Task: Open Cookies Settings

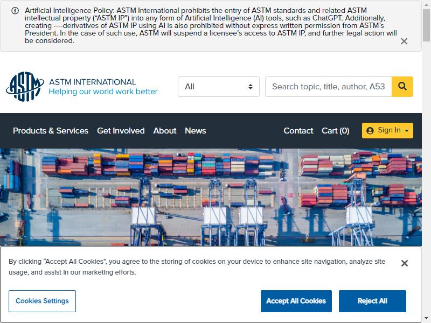Action: point(42,301)
